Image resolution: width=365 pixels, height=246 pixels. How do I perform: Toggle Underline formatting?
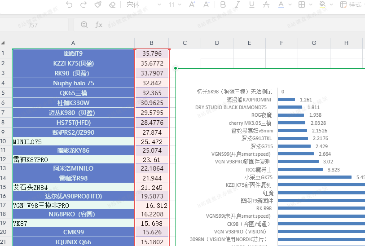click(x=251, y=4)
